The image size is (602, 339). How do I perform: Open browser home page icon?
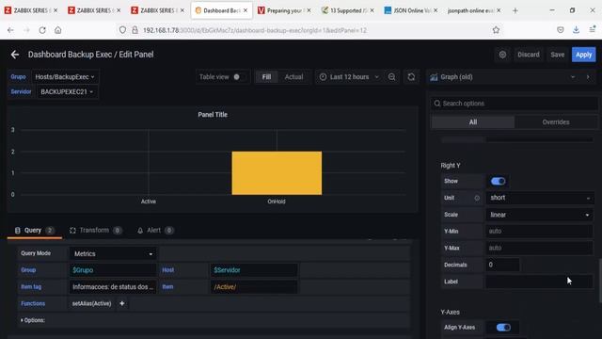click(58, 30)
